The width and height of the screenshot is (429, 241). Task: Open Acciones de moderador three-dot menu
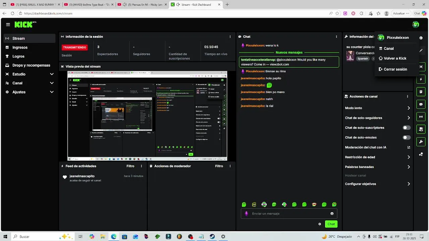230,166
